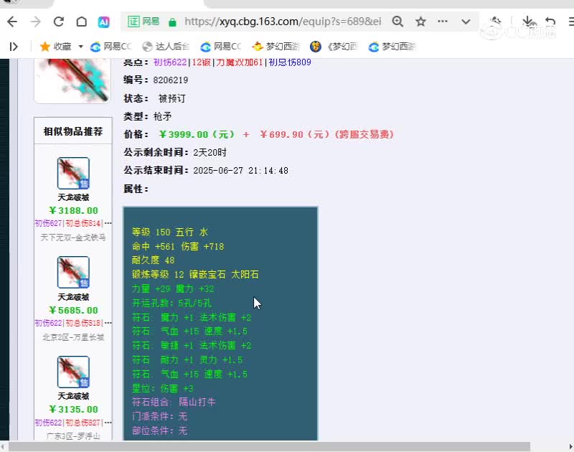Click the horizontal scrollbar thumb

[270, 446]
